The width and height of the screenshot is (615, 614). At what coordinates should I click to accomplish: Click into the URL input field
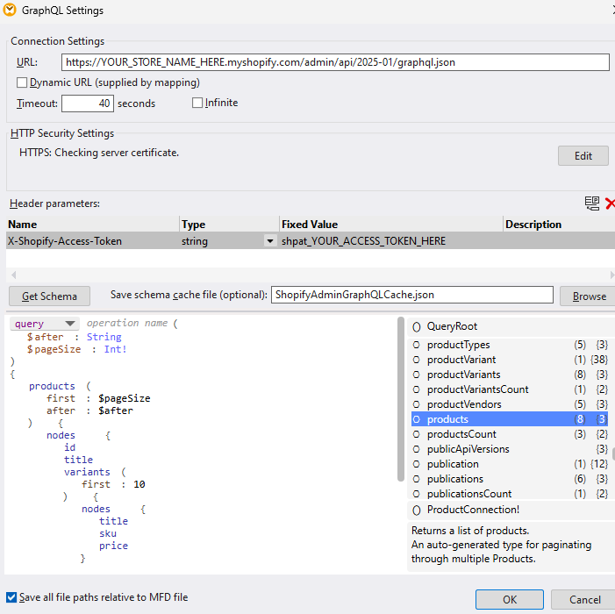(335, 62)
